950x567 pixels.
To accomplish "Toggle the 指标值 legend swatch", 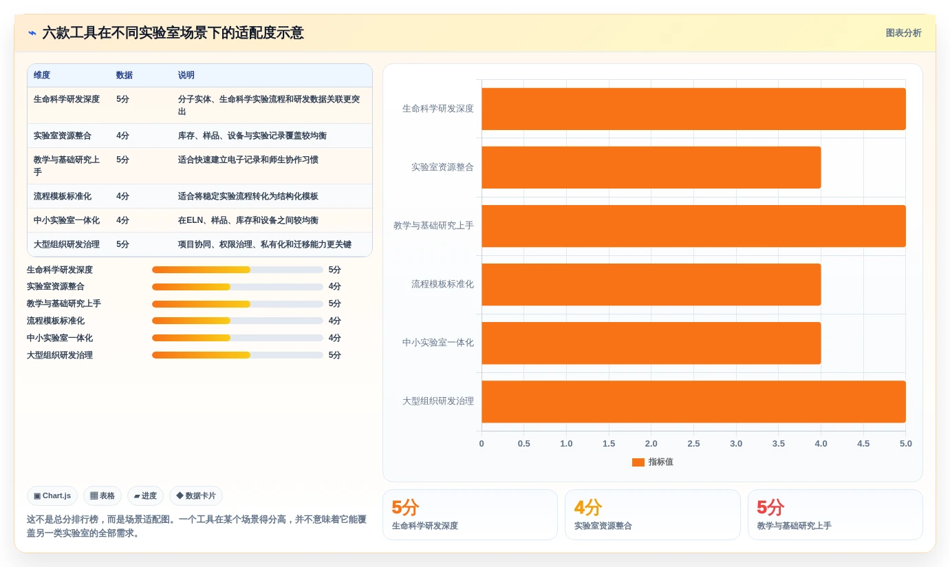I will 638,462.
